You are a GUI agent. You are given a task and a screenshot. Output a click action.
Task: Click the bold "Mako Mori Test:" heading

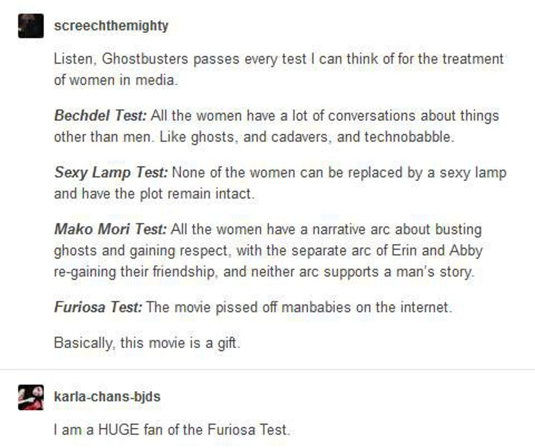coord(110,229)
